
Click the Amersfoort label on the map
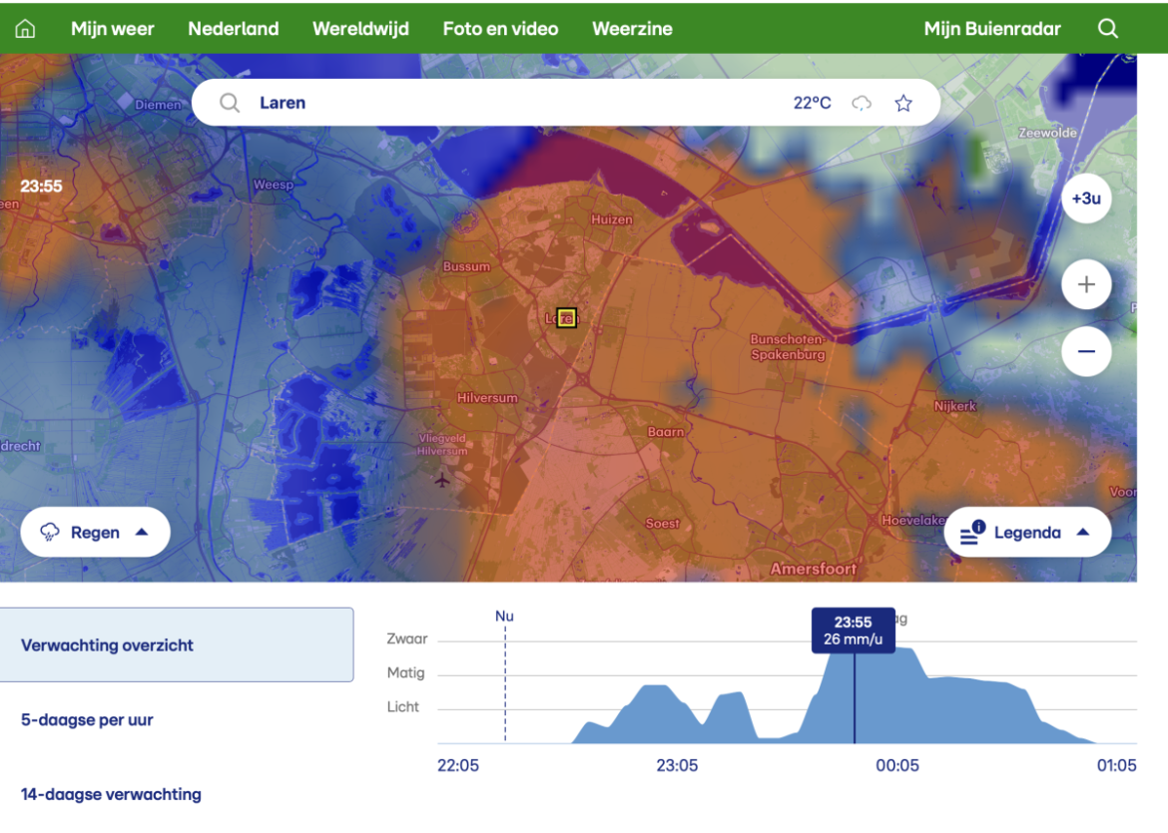[814, 569]
